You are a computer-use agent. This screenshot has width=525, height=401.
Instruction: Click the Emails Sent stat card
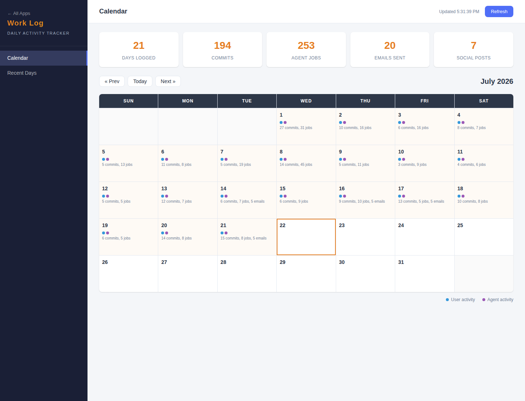(390, 50)
